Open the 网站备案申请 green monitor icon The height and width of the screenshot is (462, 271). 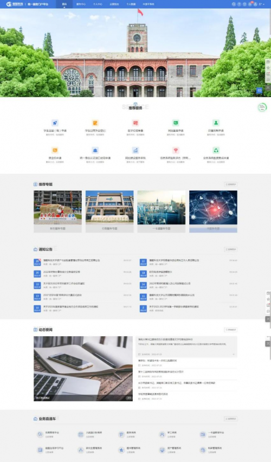[176, 123]
